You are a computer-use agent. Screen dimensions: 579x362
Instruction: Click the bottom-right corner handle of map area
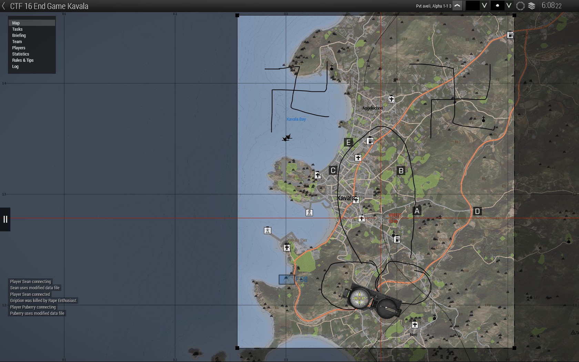pyautogui.click(x=514, y=348)
